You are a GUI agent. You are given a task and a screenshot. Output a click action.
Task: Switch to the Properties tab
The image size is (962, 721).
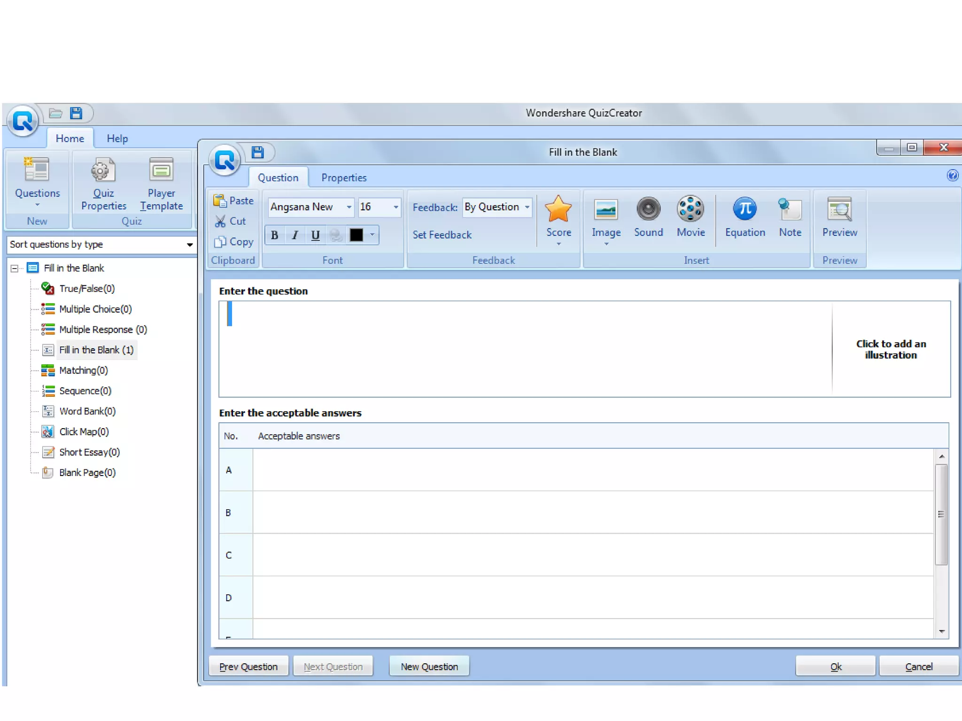pyautogui.click(x=343, y=178)
